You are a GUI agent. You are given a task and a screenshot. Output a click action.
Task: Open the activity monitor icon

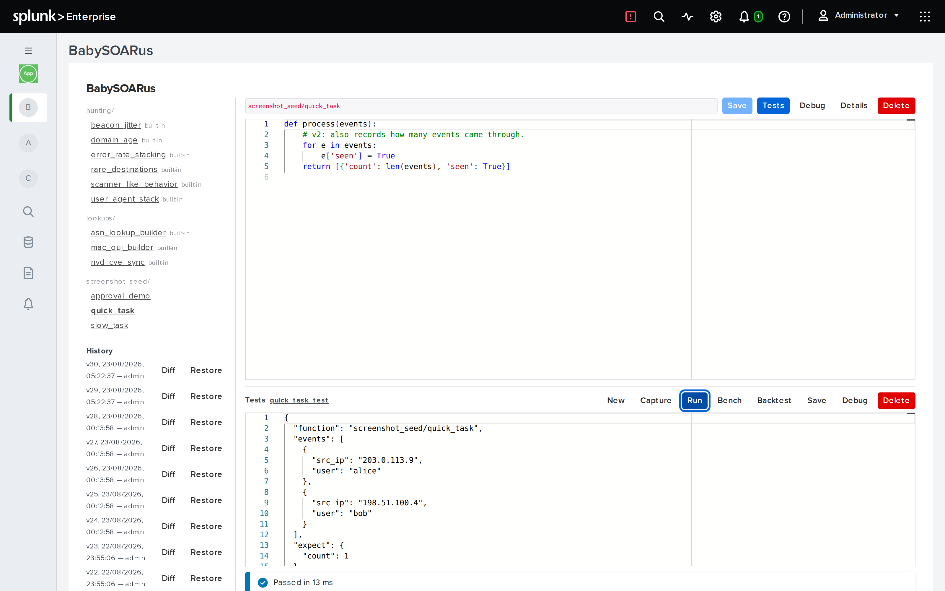tap(687, 17)
